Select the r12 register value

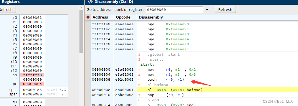coord(32,71)
